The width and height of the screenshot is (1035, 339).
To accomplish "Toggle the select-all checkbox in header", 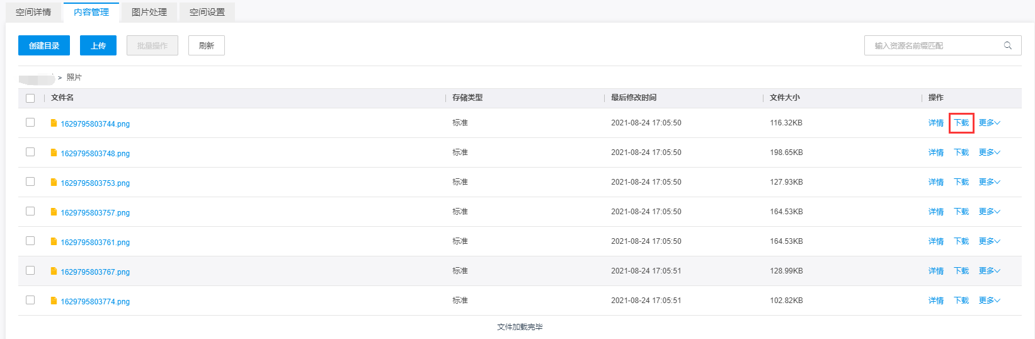I will 30,98.
